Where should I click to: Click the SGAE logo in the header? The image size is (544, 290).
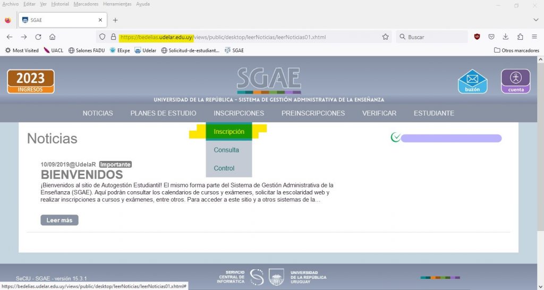pos(269,81)
